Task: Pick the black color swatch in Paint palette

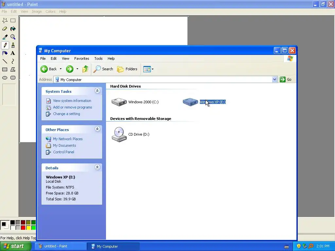Action: click(13, 223)
